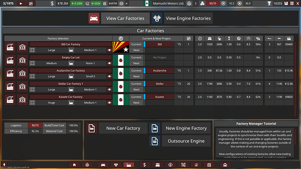This screenshot has height=169, width=301.
Task: Click the calendar column header icon
Action: tap(188, 38)
